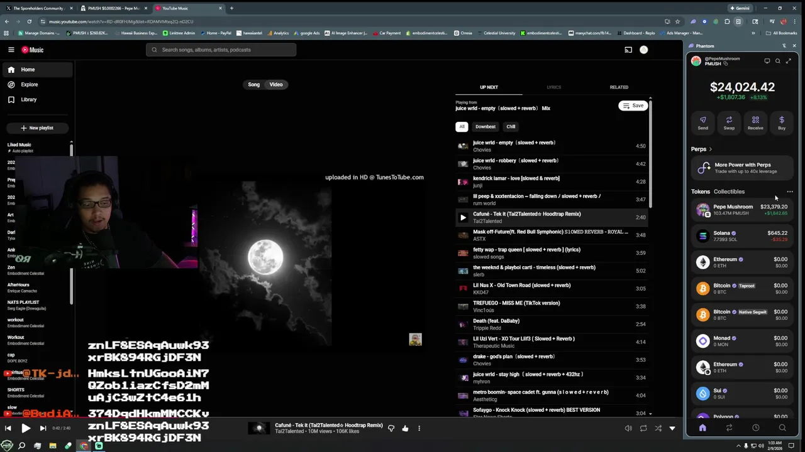Click the Phantom explore search nav icon
805x452 pixels.
pyautogui.click(x=782, y=428)
